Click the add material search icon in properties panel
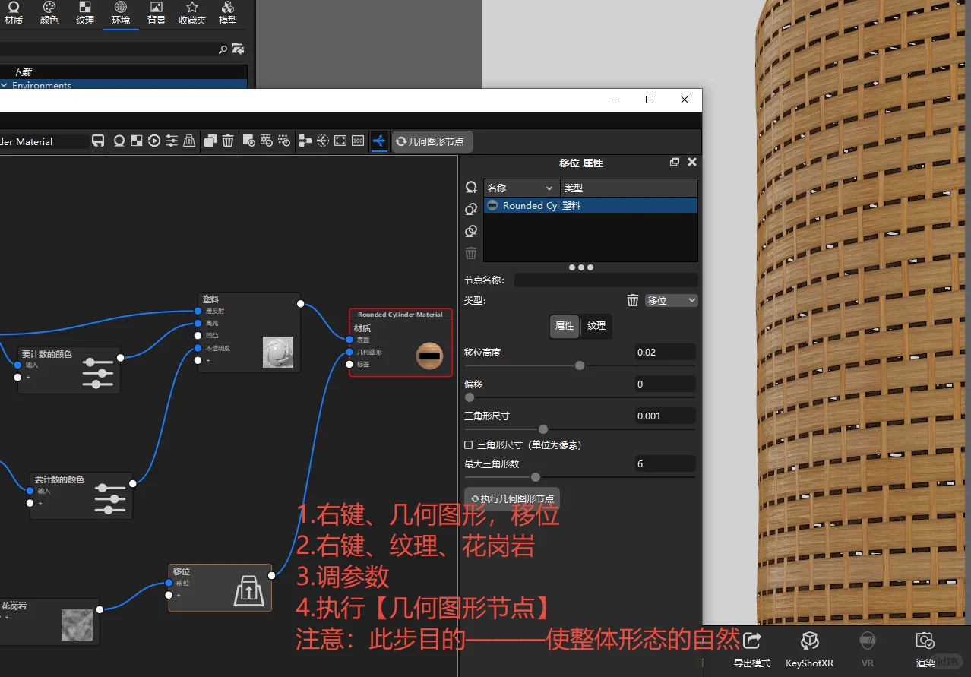The width and height of the screenshot is (971, 677). pos(471,187)
